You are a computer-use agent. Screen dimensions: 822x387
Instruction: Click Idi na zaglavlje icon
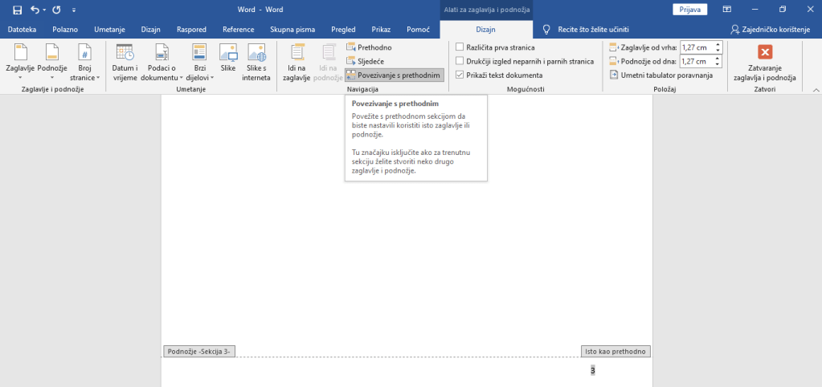[x=296, y=61]
